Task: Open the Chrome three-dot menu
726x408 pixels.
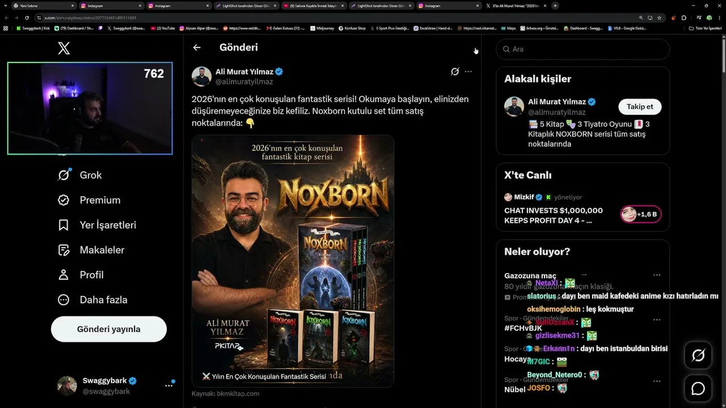Action: click(719, 18)
